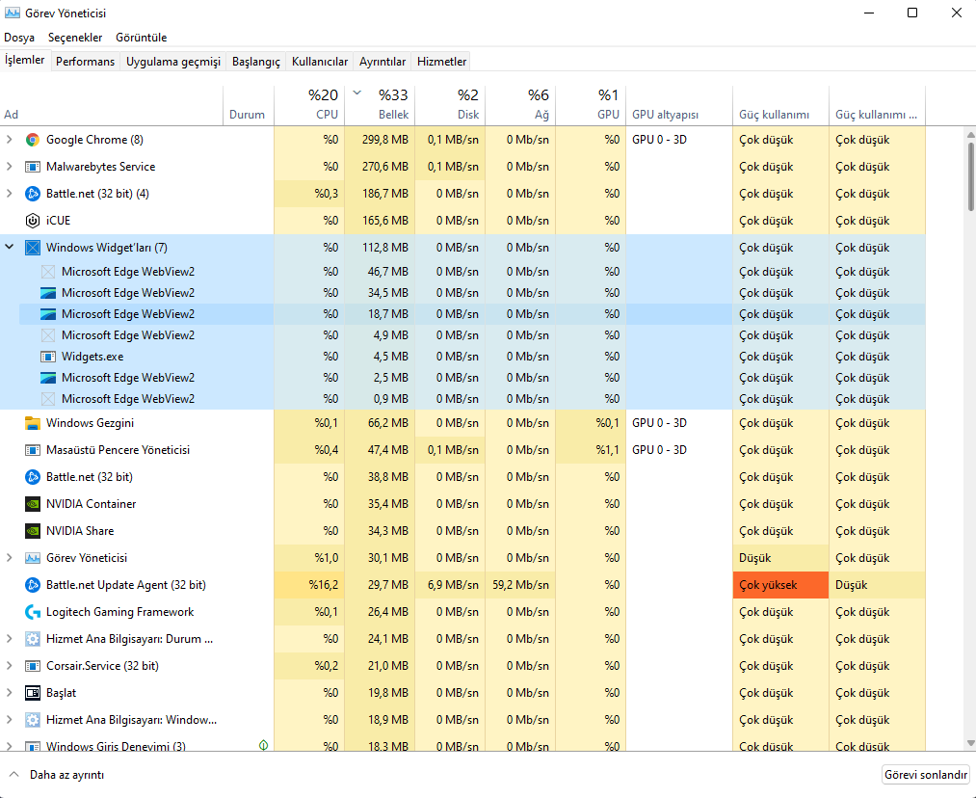The height and width of the screenshot is (798, 976).
Task: Sort by the Ağ column header
Action: click(x=520, y=105)
